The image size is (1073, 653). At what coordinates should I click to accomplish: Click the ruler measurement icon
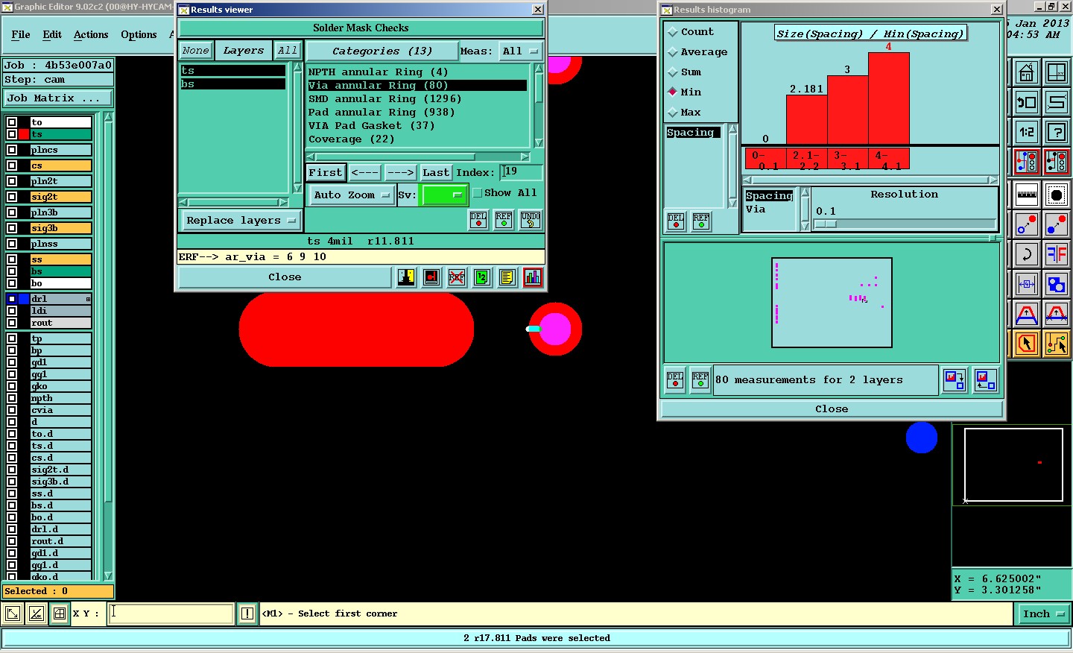click(1026, 195)
